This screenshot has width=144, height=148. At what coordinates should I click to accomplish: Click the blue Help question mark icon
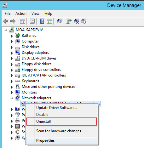tap(42, 21)
